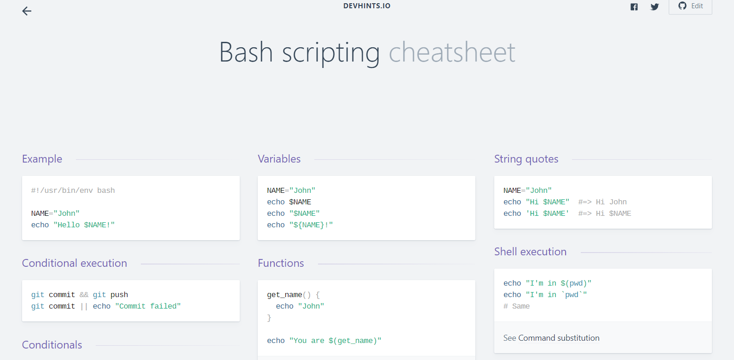This screenshot has height=360, width=734.
Task: Click the Functions section heading
Action: (281, 263)
